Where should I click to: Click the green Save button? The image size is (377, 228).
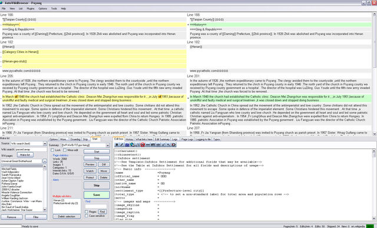[x=97, y=195]
